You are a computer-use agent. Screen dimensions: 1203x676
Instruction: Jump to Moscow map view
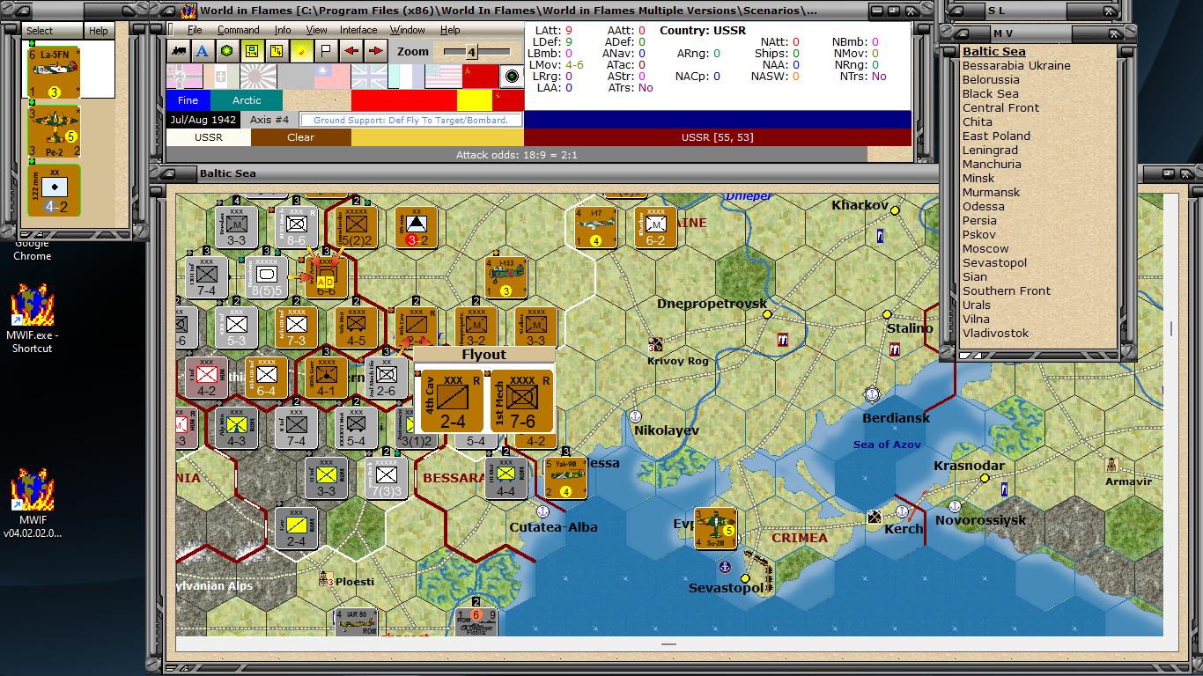(985, 249)
